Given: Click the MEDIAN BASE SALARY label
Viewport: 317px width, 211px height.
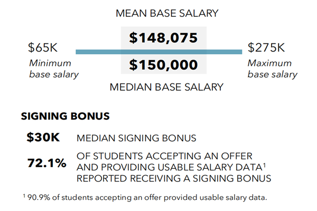Looking at the screenshot, I should pos(166,87).
